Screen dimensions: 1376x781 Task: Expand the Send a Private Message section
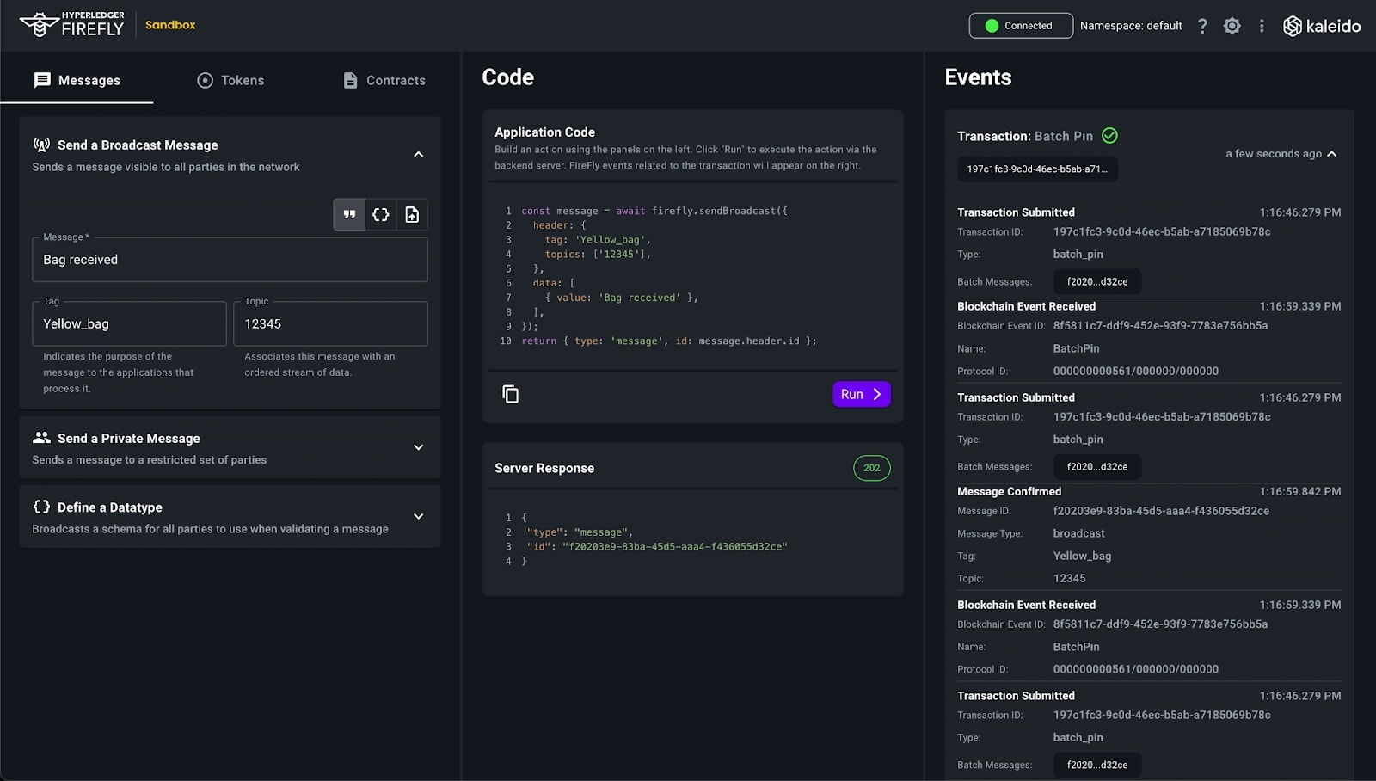pyautogui.click(x=419, y=447)
